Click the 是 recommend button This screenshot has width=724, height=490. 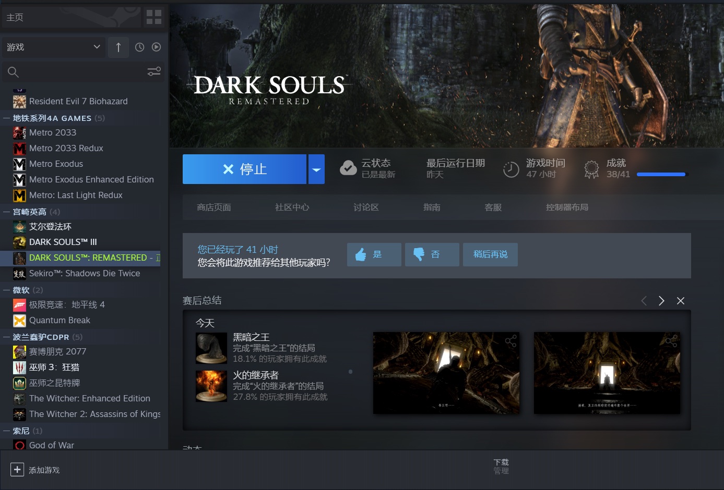point(374,254)
